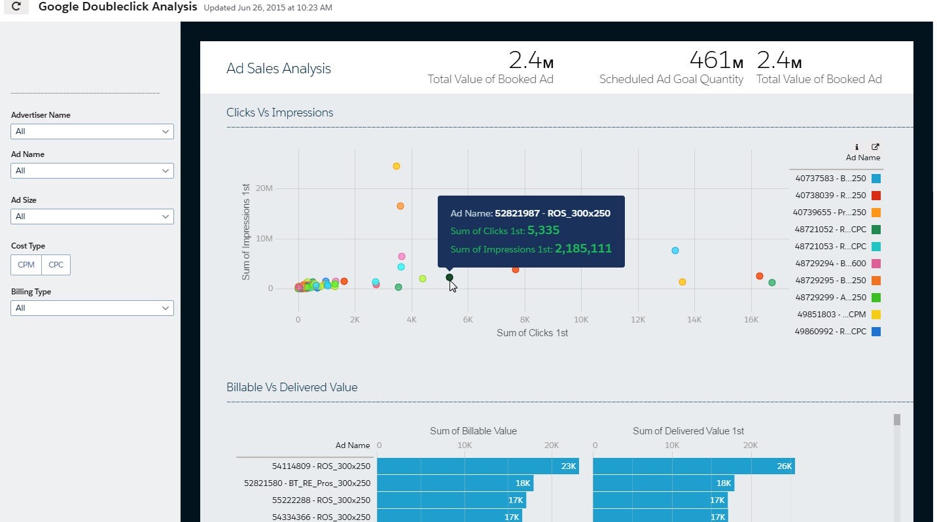
Task: Expand the Billing Type dropdown
Action: click(x=92, y=308)
